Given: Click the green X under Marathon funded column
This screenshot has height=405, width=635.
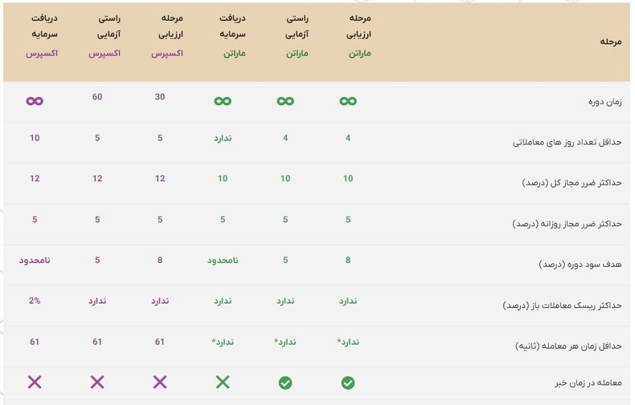Looking at the screenshot, I should pyautogui.click(x=223, y=382).
